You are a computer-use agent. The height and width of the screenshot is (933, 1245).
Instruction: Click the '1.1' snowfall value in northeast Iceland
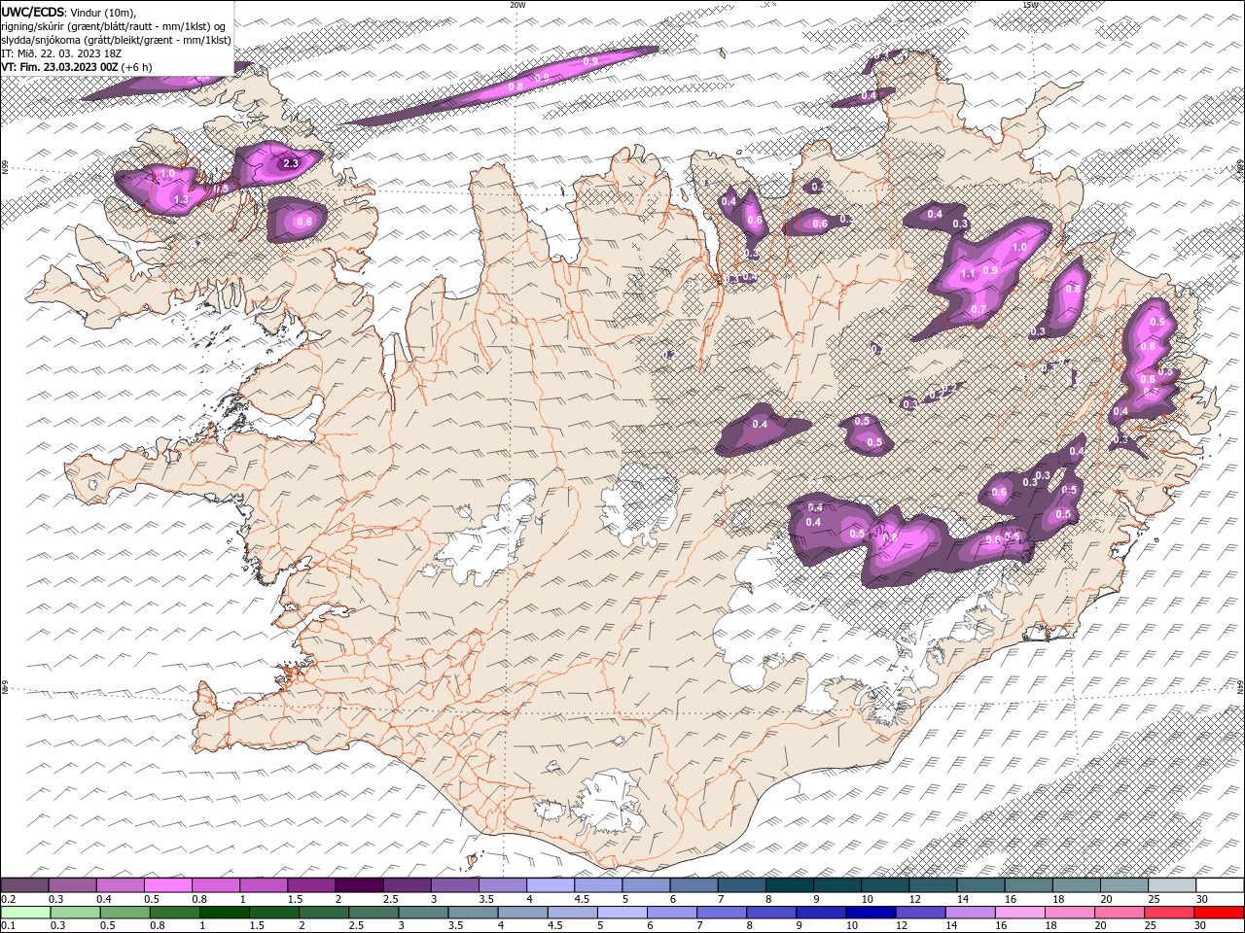[x=968, y=274]
